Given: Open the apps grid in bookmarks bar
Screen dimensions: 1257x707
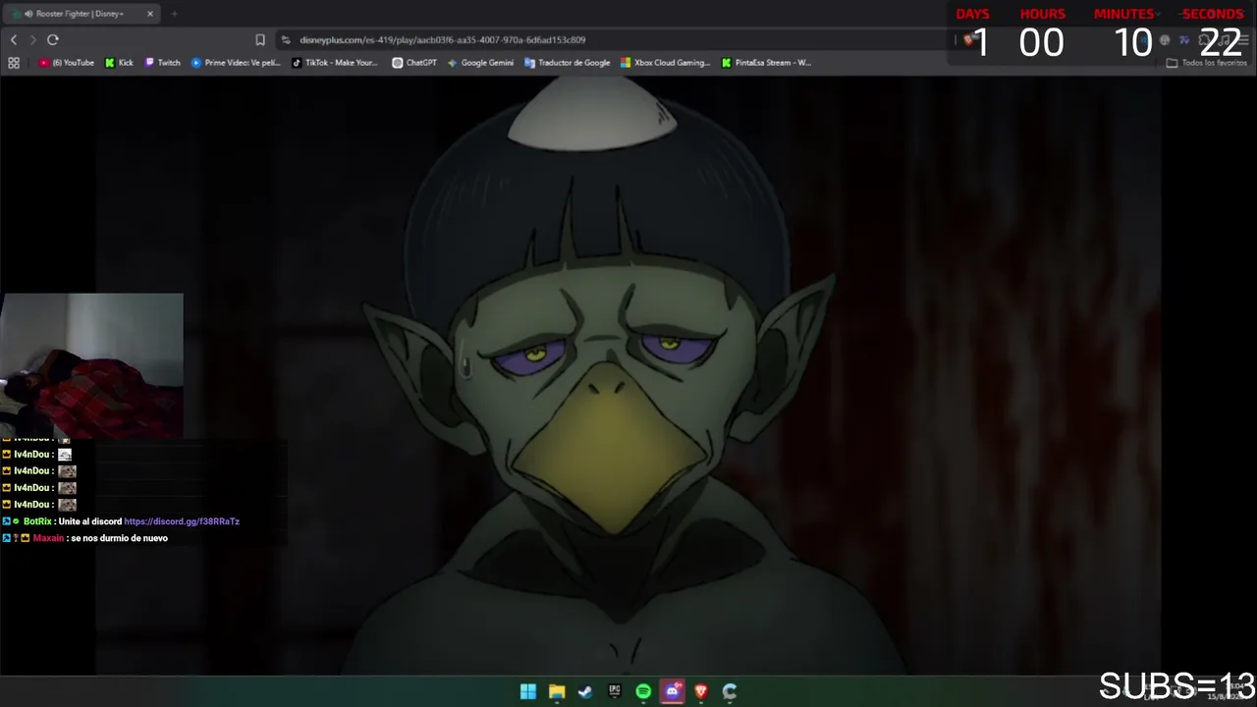Looking at the screenshot, I should pyautogui.click(x=14, y=63).
